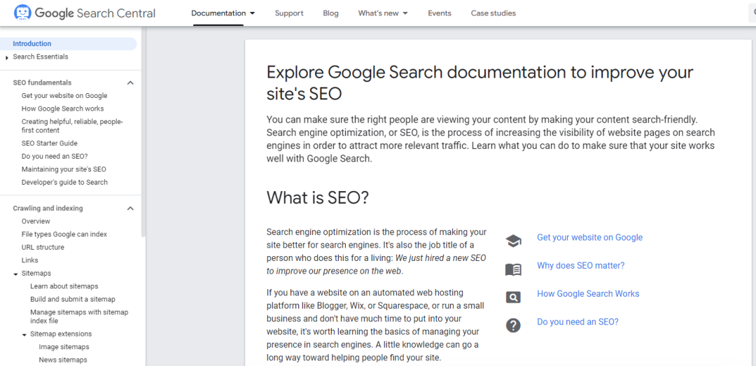
Task: Open Overview under Crawling and indexing
Action: click(x=36, y=221)
